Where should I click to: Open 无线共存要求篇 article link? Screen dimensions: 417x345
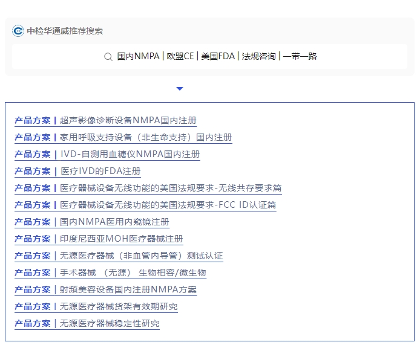pyautogui.click(x=171, y=188)
